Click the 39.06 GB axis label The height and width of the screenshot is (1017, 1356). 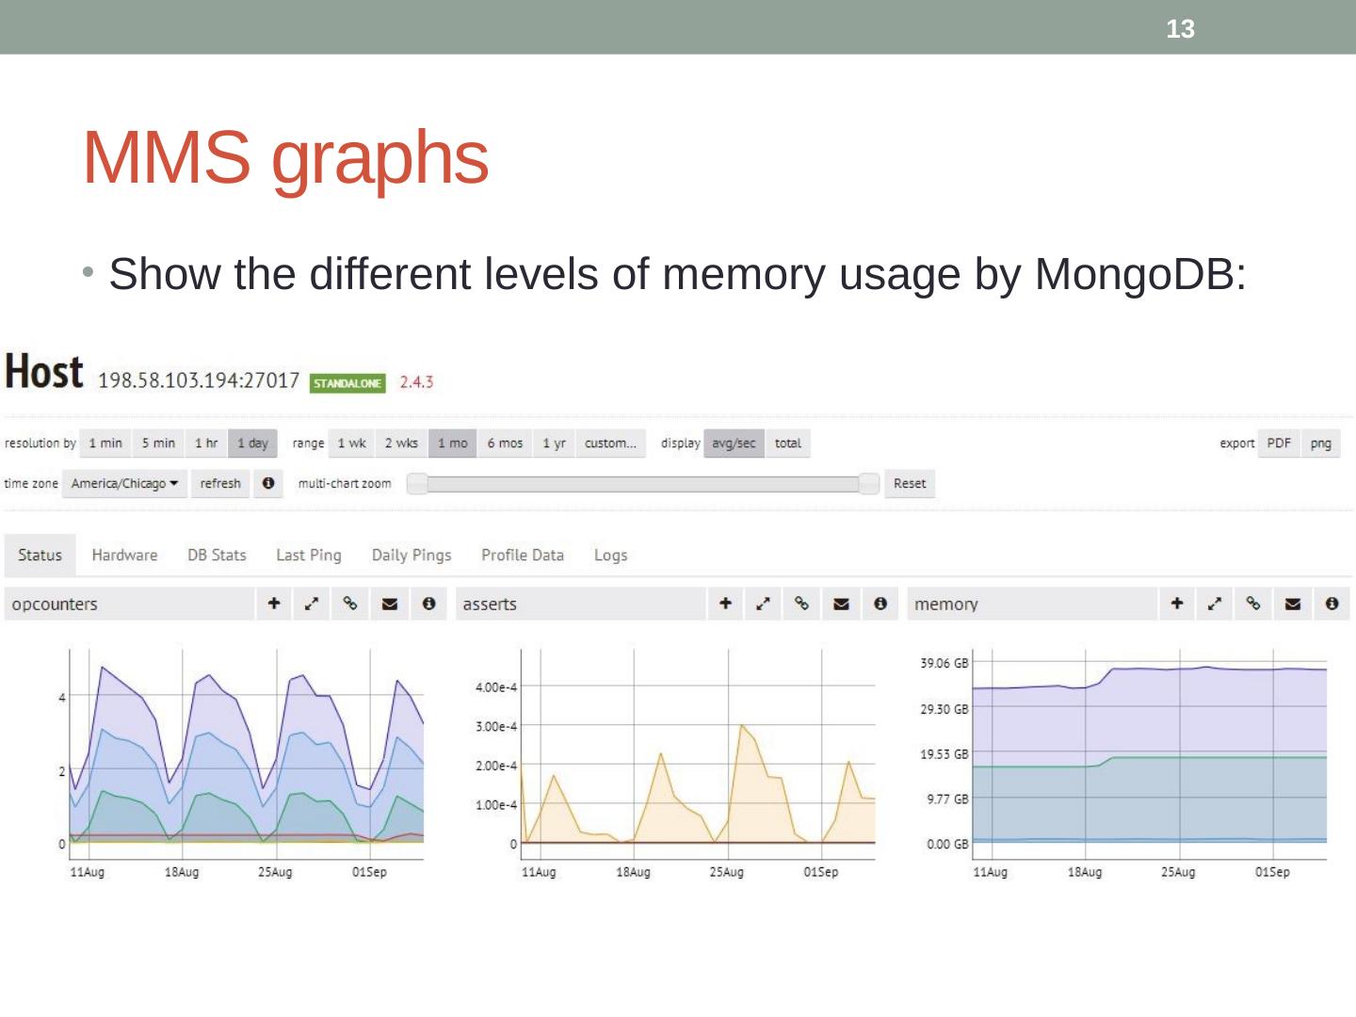(x=944, y=664)
